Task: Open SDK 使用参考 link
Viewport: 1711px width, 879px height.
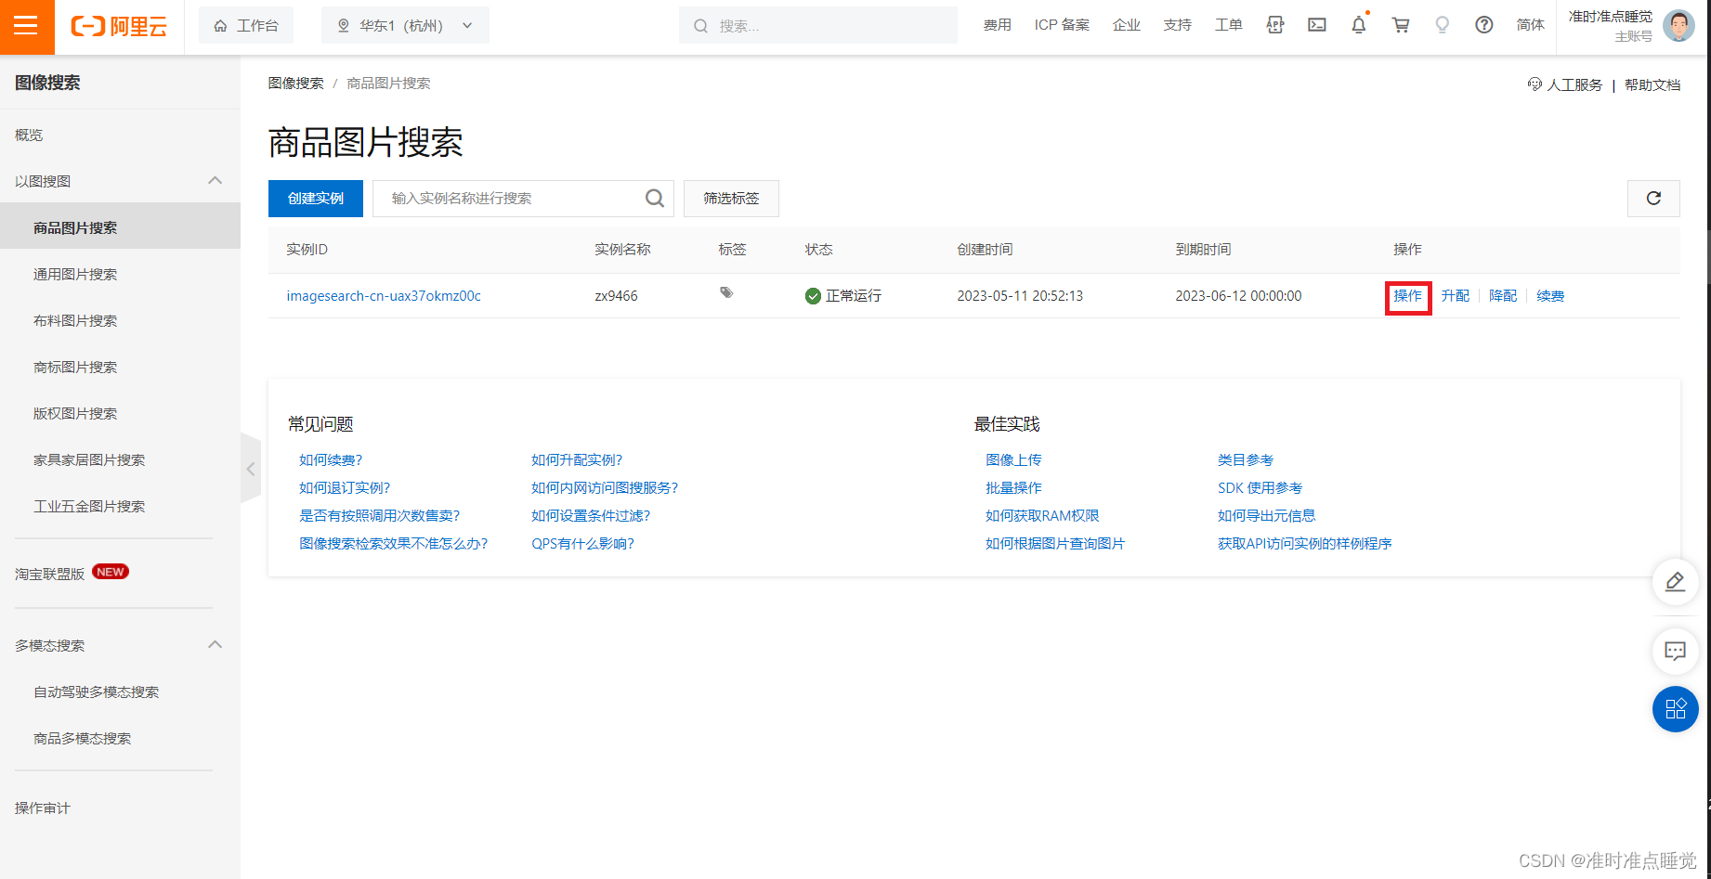Action: pyautogui.click(x=1260, y=487)
